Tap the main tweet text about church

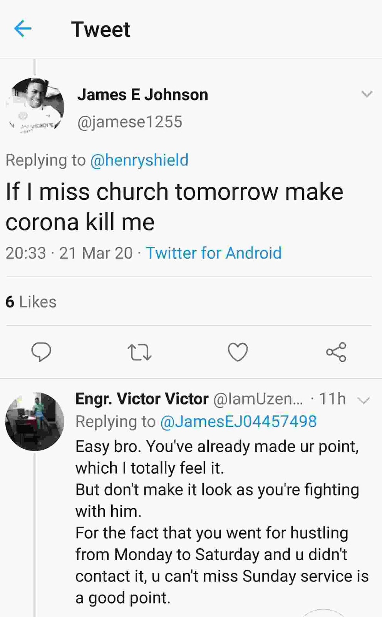(x=174, y=207)
